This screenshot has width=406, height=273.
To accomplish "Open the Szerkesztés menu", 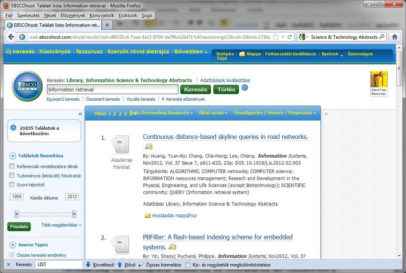I will coord(28,15).
